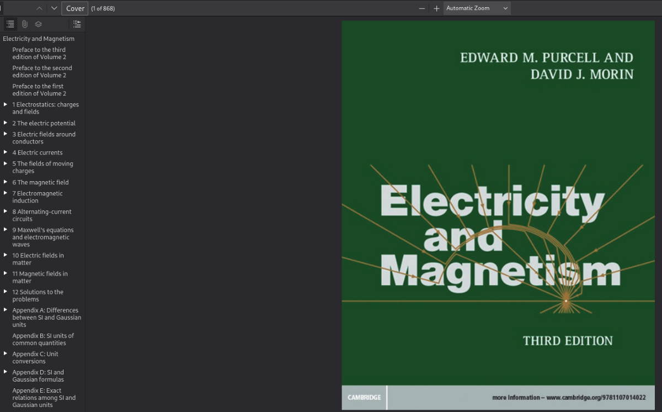
Task: Show the attachments panel
Action: coord(25,24)
